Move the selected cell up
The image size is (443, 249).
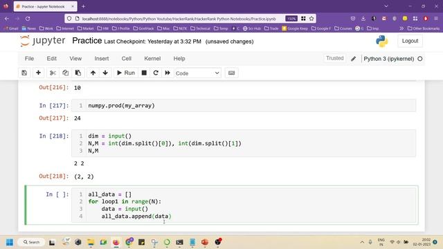pos(93,73)
